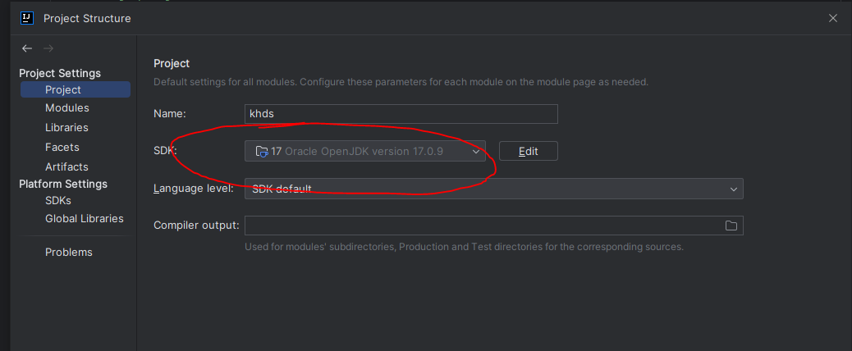Open the Modules settings page
This screenshot has width=852, height=351.
tap(66, 108)
